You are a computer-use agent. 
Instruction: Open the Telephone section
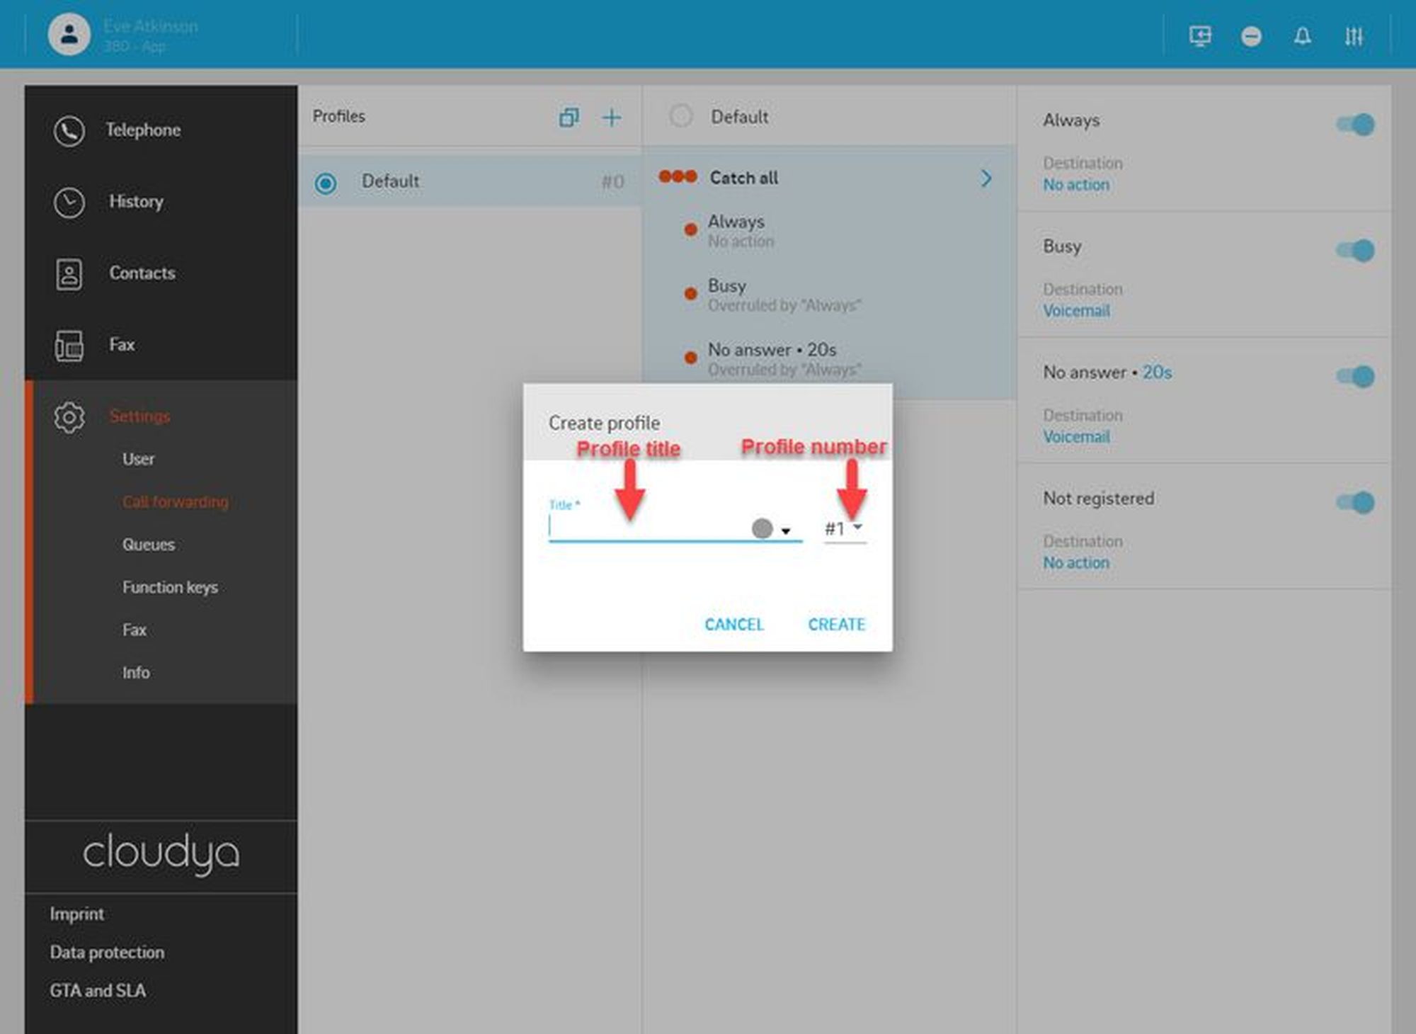[x=143, y=130]
